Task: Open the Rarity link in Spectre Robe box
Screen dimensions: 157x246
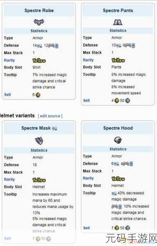Action: (x=9, y=60)
